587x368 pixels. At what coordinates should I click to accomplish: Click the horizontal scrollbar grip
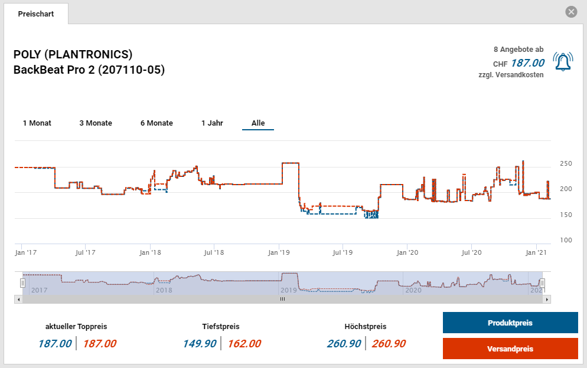point(282,299)
